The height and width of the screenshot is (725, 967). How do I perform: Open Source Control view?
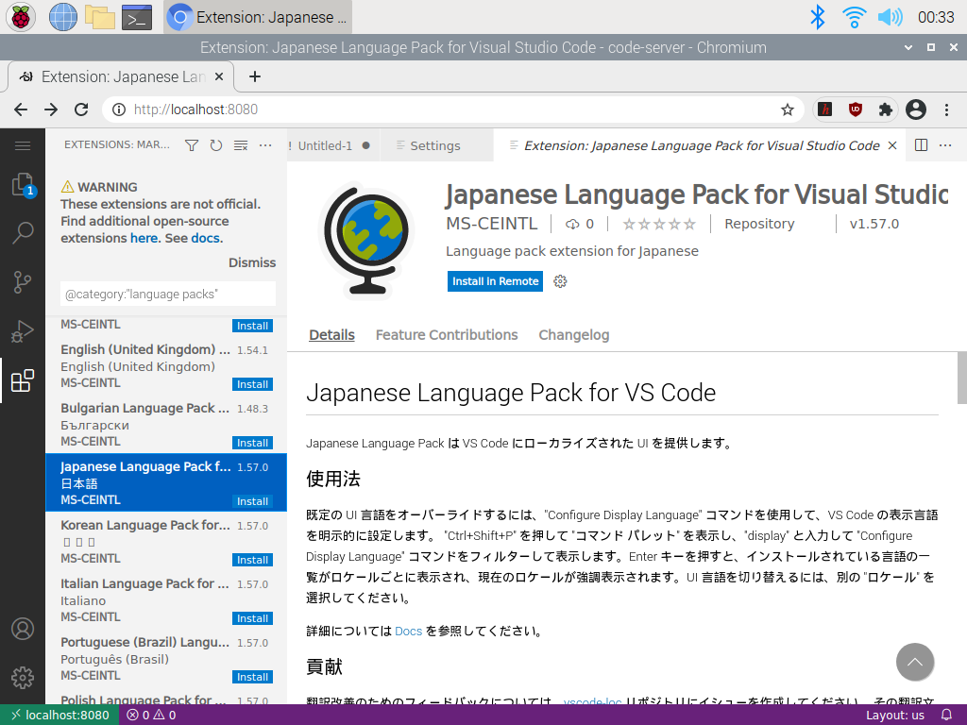(23, 282)
